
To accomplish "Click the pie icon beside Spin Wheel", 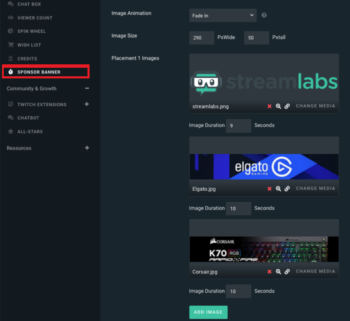I will [x=11, y=31].
